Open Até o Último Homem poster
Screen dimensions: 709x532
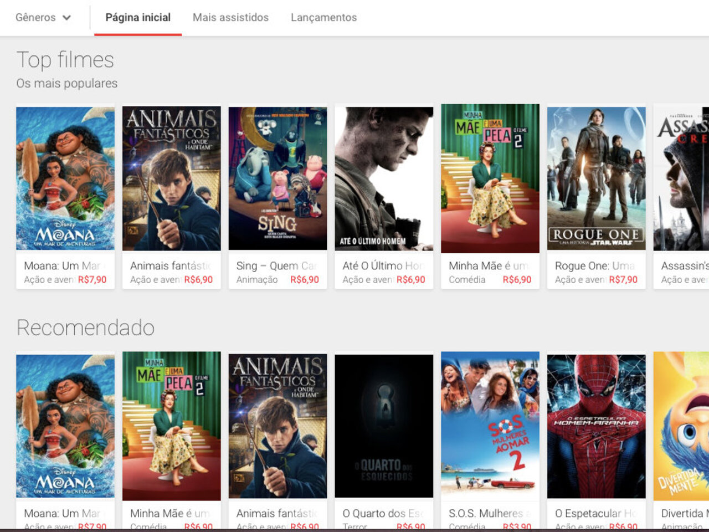(x=384, y=178)
